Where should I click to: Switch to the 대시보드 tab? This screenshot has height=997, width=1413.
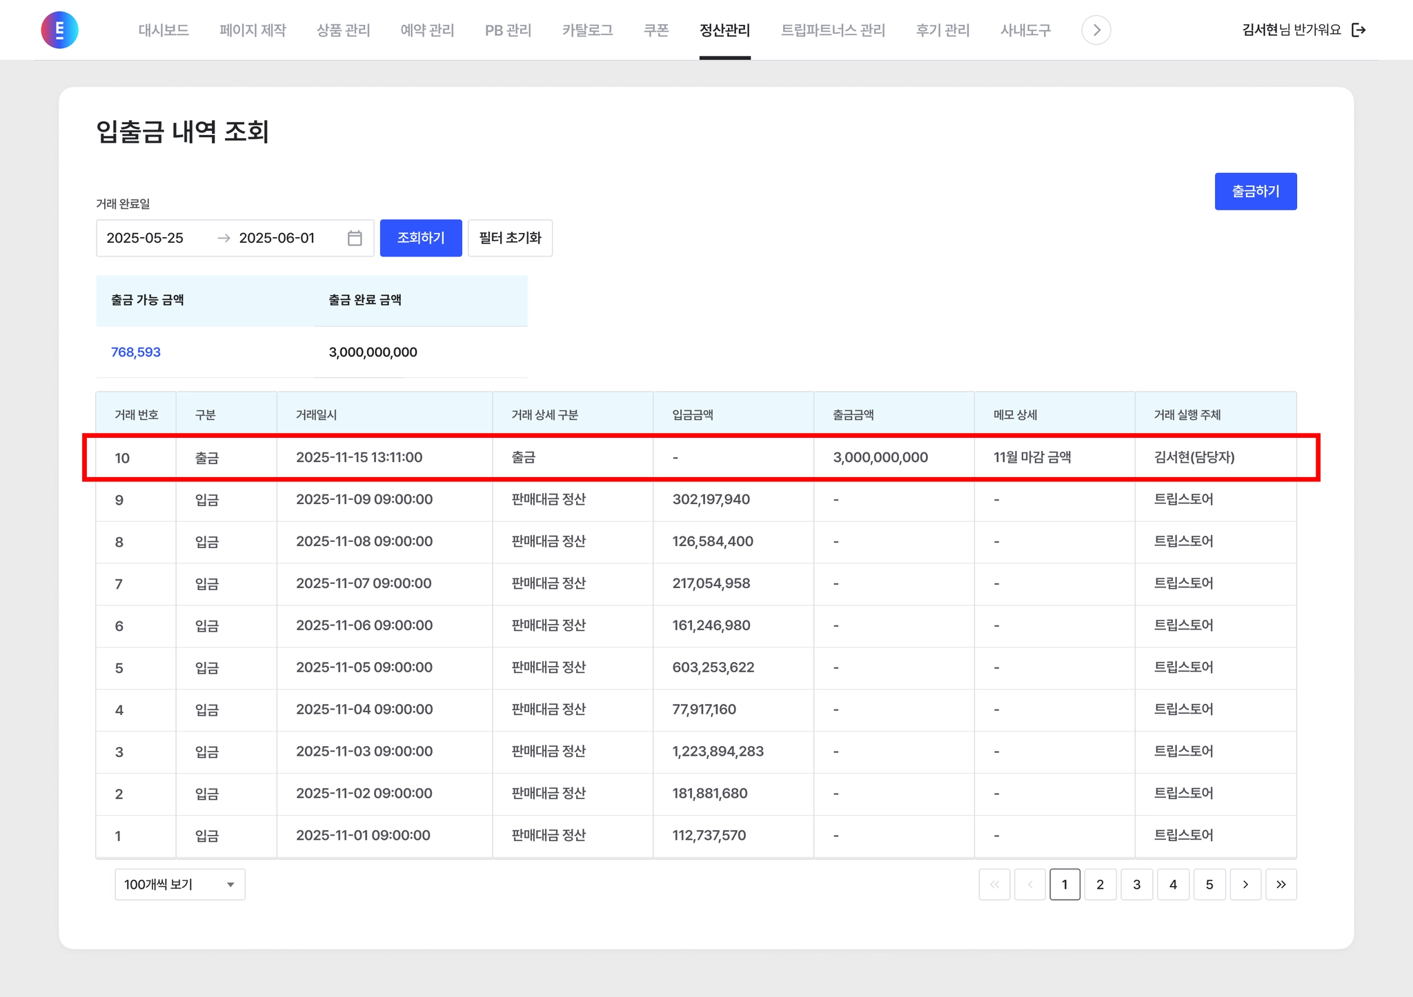164,30
